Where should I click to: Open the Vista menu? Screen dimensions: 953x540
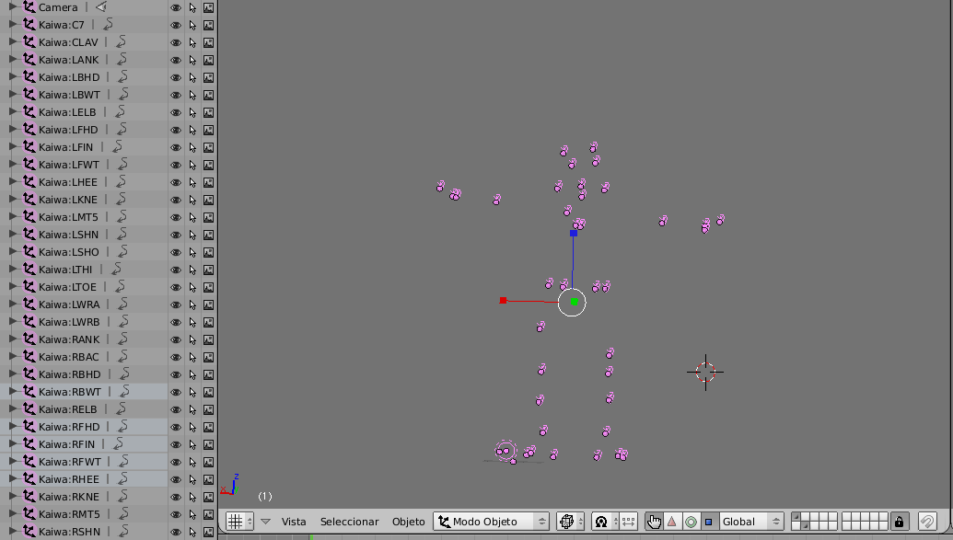coord(294,522)
